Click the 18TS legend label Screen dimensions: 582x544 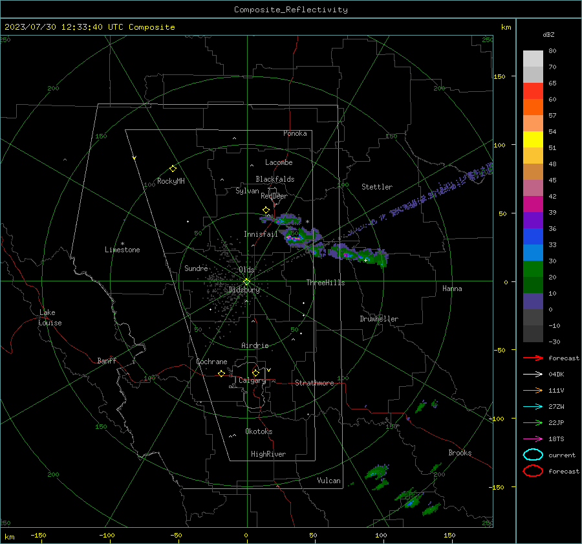556,439
